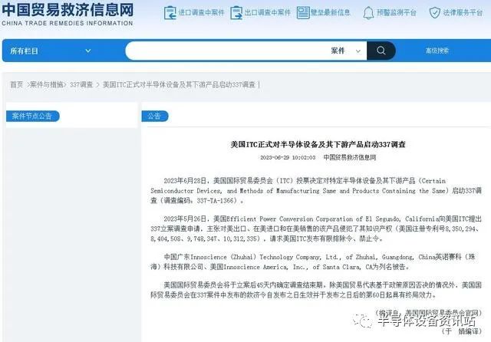The width and height of the screenshot is (491, 342).
Task: Click the investigation code 337-TA-1366 text
Action: (x=215, y=201)
